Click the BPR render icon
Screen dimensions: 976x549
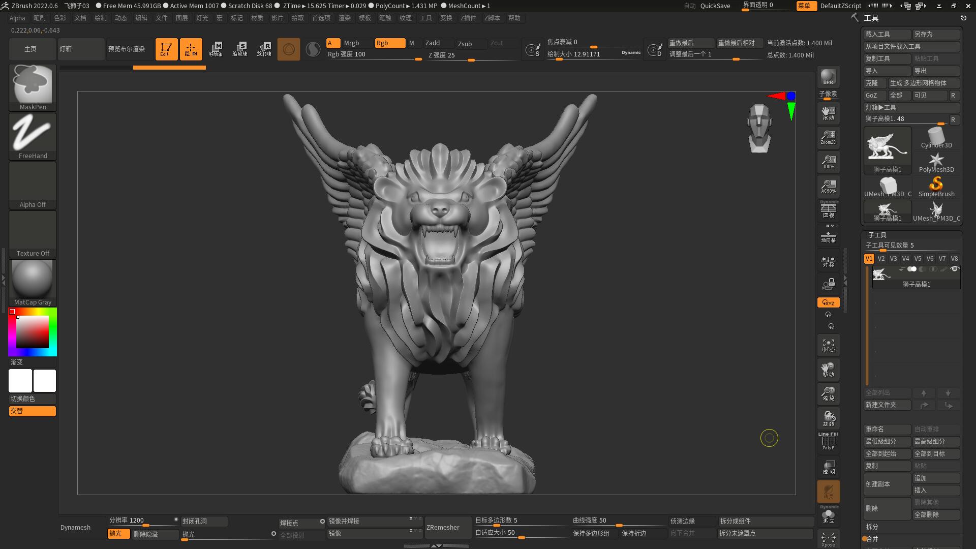point(828,77)
